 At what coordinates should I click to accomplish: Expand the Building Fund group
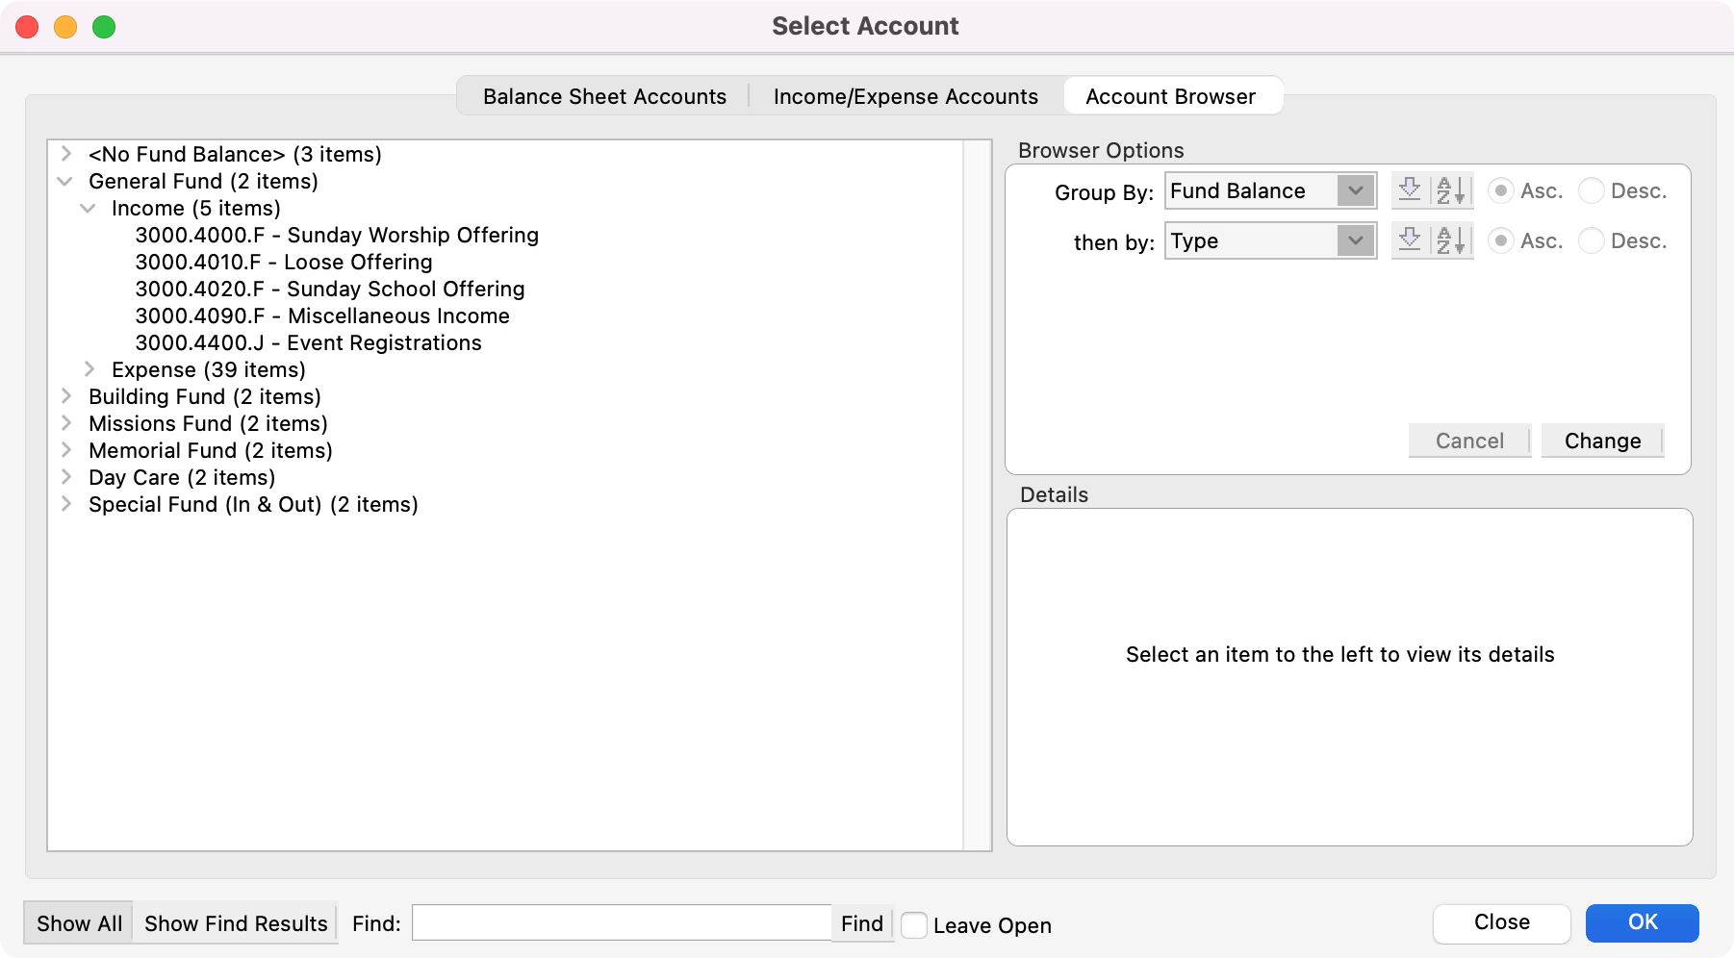tap(66, 396)
